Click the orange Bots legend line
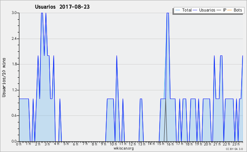Image resolution: width=247 pixels, height=152 pixels. click(x=230, y=10)
